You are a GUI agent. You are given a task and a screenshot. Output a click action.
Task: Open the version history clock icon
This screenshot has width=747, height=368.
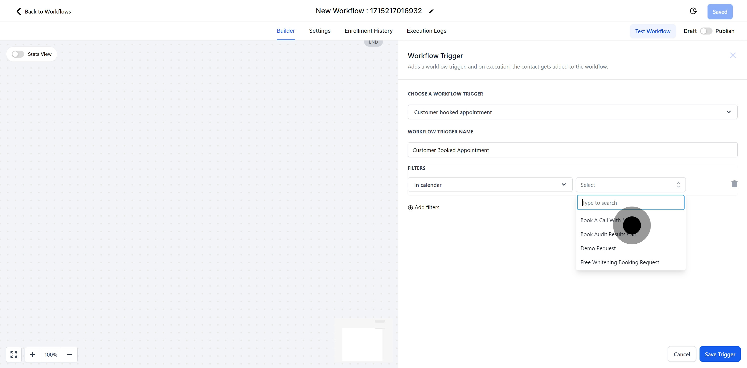coord(693,11)
